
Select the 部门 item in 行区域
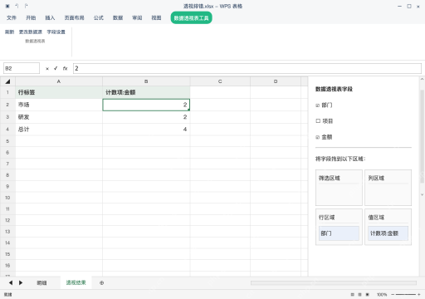point(339,233)
